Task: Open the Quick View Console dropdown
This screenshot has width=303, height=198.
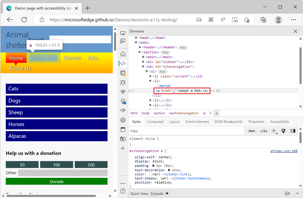Action: 159,193
